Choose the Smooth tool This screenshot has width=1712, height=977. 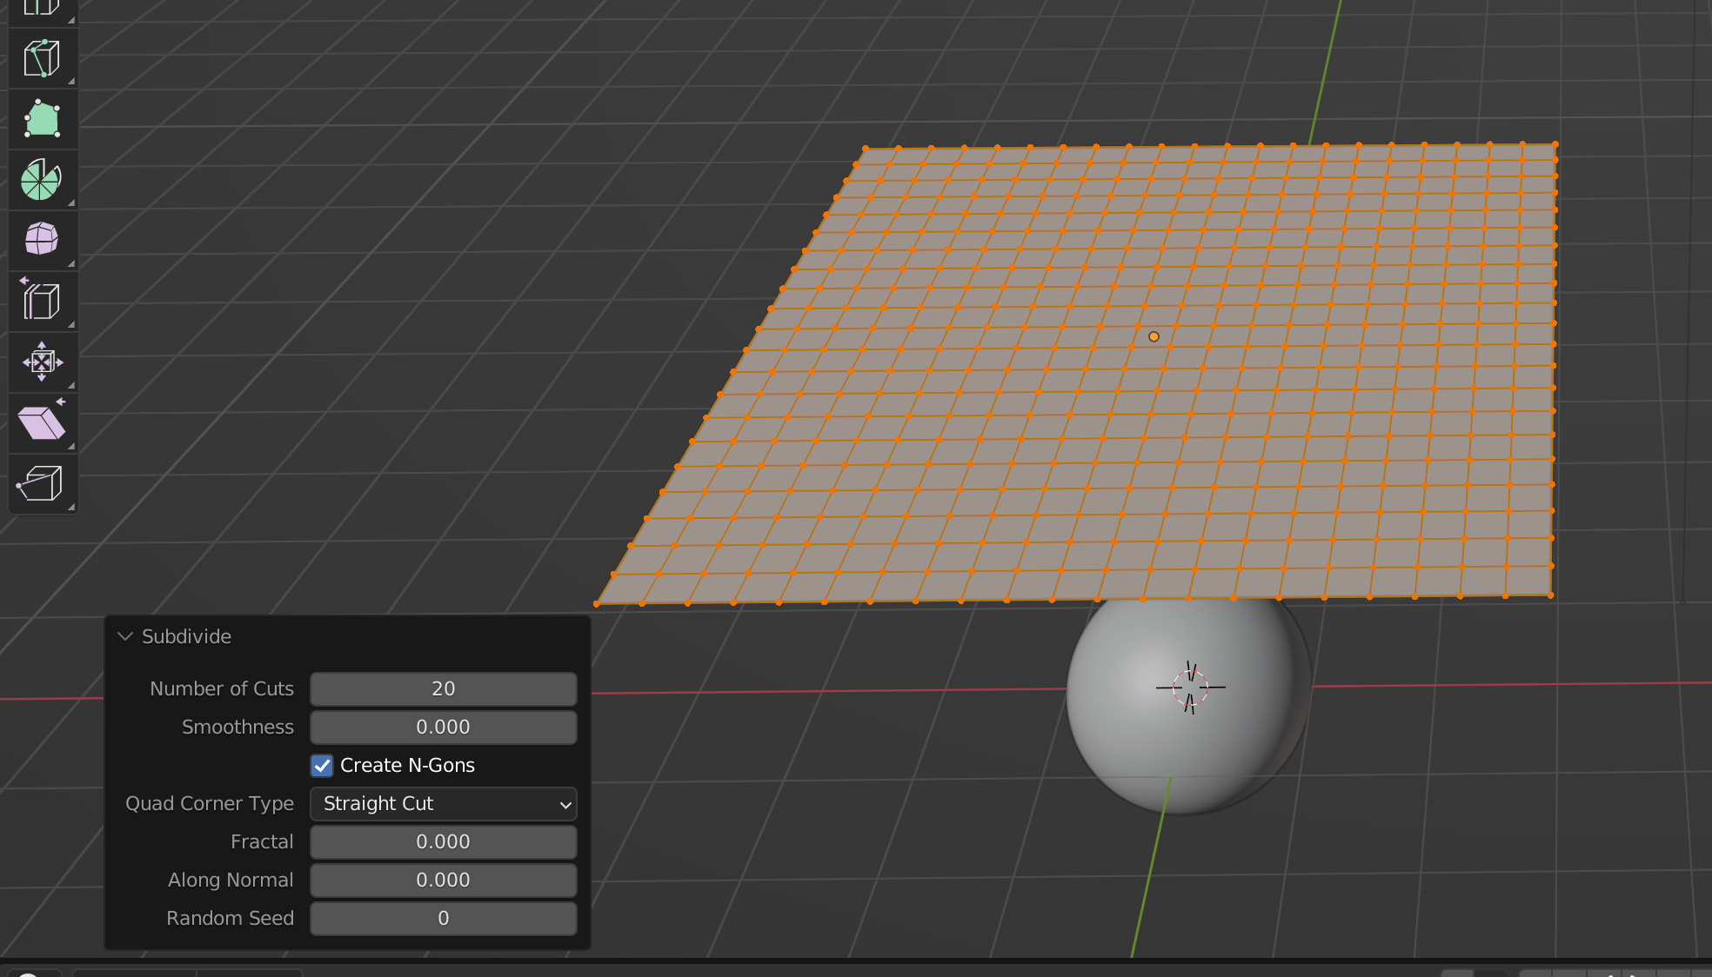coord(42,240)
